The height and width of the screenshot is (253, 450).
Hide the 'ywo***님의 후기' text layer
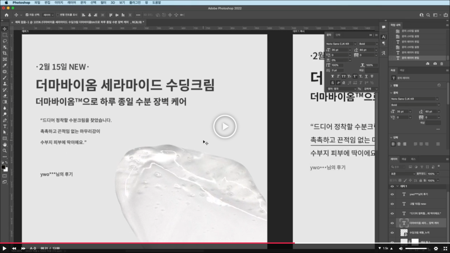(392, 194)
